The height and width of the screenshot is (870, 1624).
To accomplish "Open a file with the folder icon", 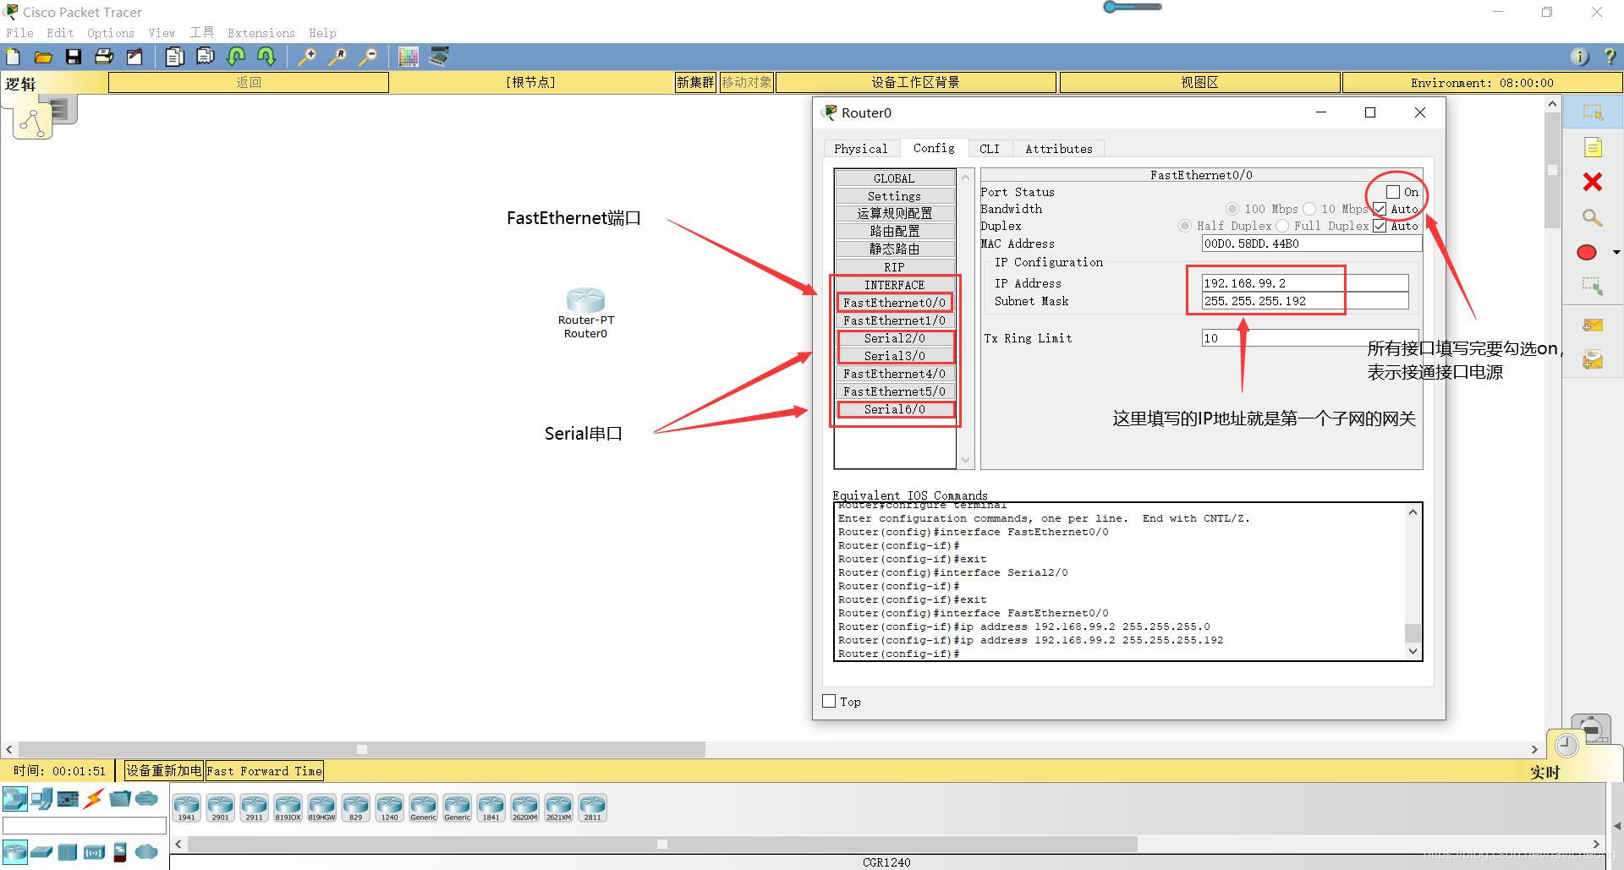I will coord(43,57).
